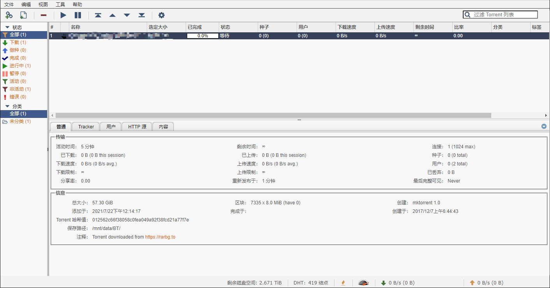Switch to the HTTP 源 tab
The height and width of the screenshot is (288, 550).
[137, 126]
